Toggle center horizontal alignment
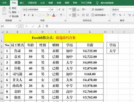 pyautogui.click(x=74, y=15)
